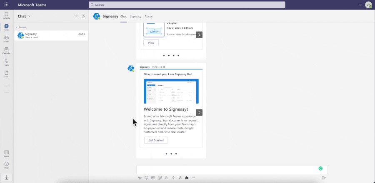The width and height of the screenshot is (375, 183).
Task: Open the Signeasy conversation in the chat list
Action: pos(51,35)
